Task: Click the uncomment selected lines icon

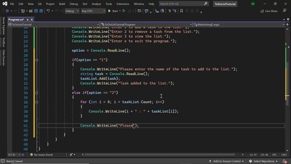Action: tap(162, 11)
